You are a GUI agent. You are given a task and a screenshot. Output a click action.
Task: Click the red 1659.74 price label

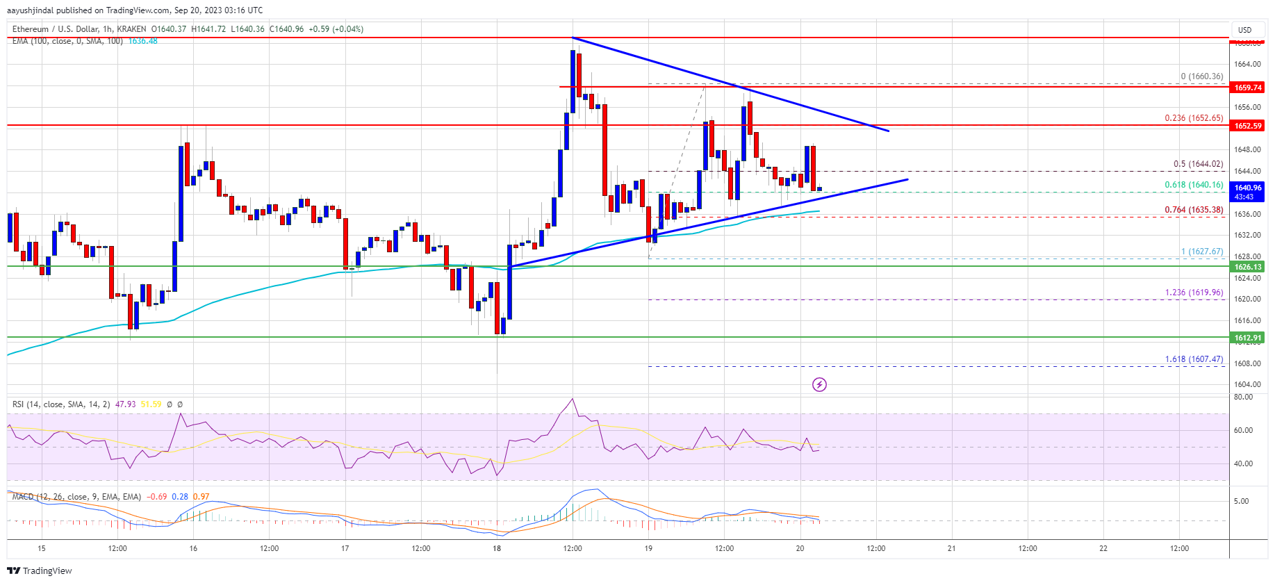(1247, 88)
